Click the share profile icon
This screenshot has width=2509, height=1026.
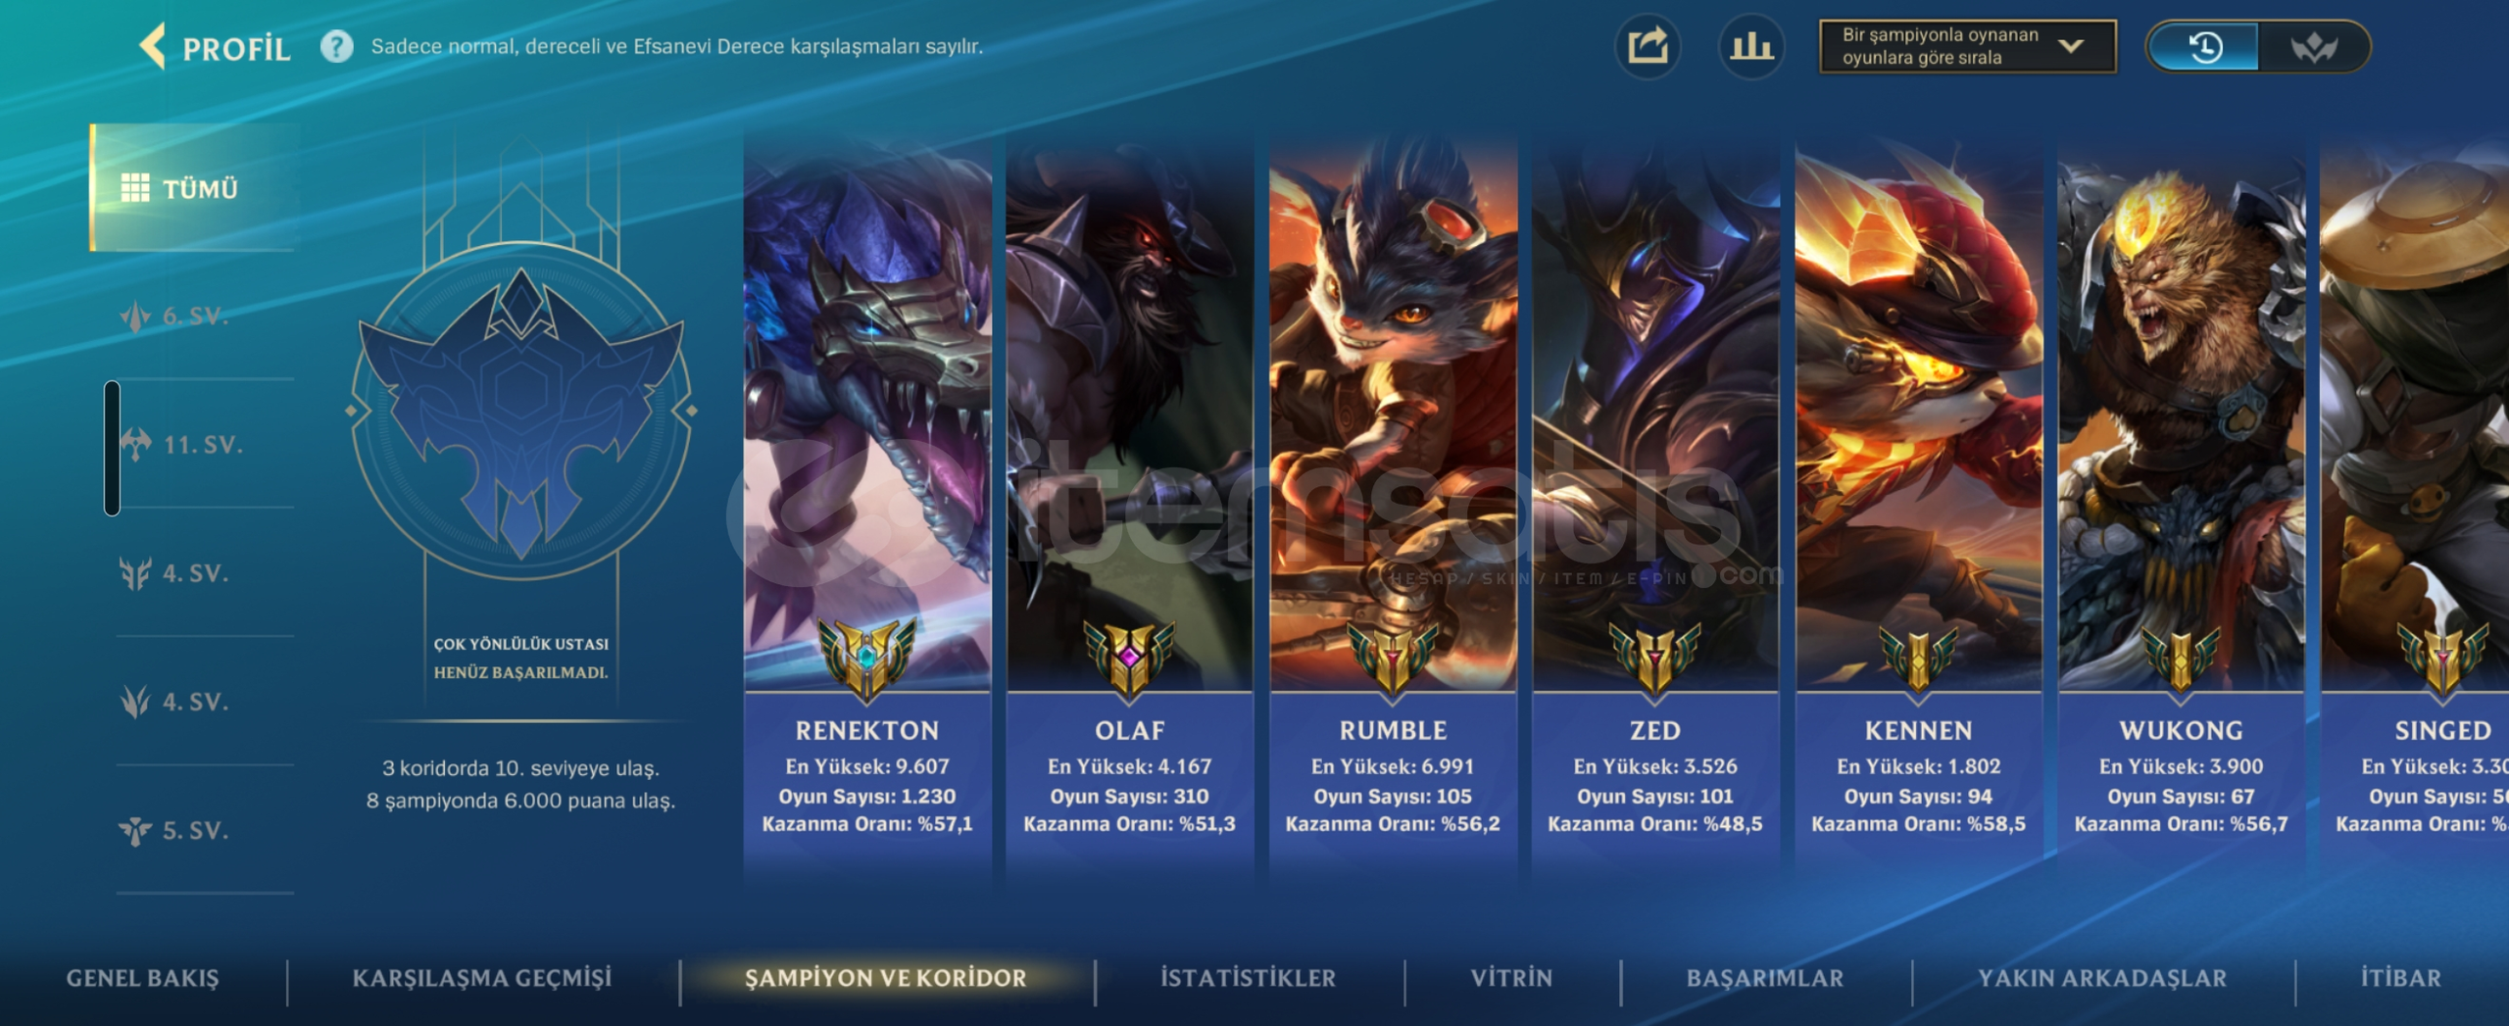[x=1648, y=46]
